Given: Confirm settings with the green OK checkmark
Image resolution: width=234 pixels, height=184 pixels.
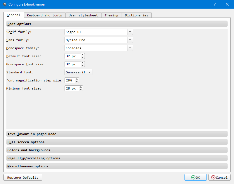Looking at the screenshot, I should pyautogui.click(x=195, y=177).
